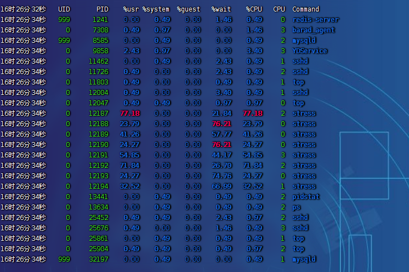The height and width of the screenshot is (272, 409).
Task: Select PID 1241
Action: click(100, 20)
